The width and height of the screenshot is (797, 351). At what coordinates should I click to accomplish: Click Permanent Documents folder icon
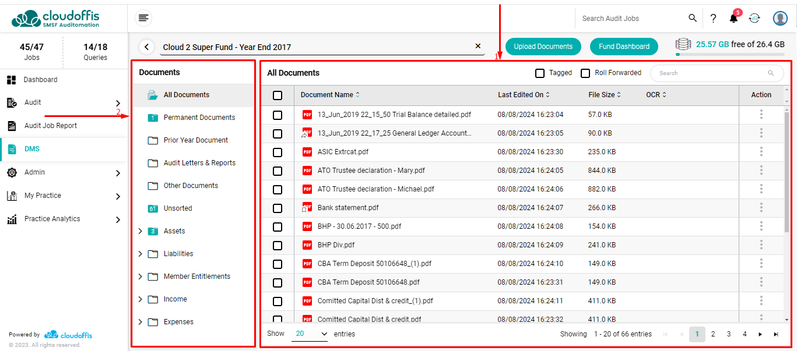[x=153, y=118]
